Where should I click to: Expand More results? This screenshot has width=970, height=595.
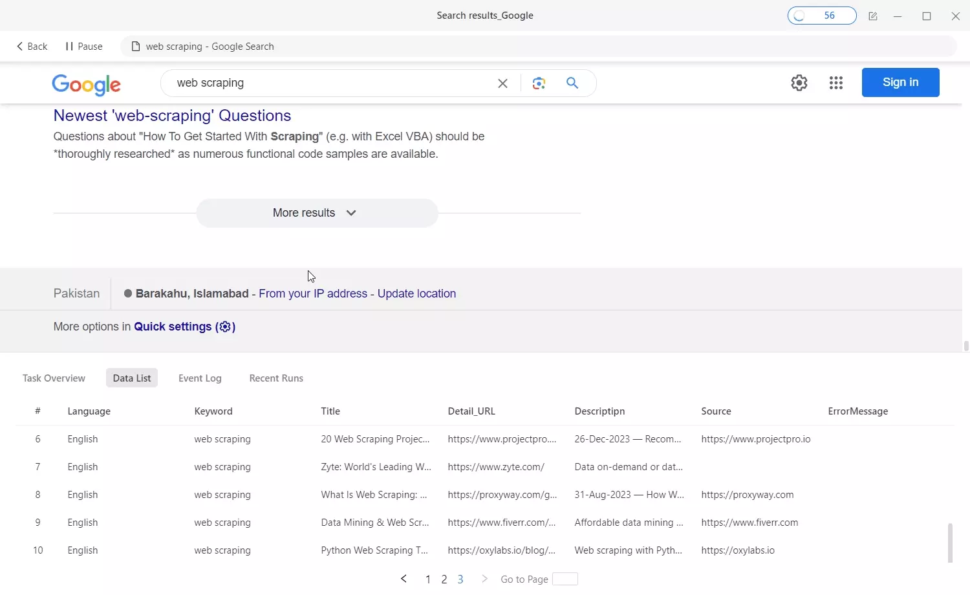click(316, 213)
